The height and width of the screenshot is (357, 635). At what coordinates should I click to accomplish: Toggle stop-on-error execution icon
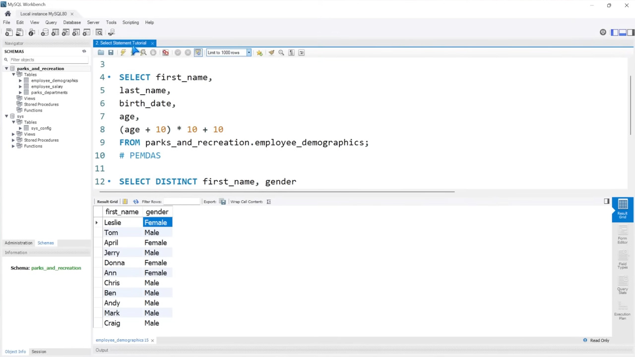166,53
